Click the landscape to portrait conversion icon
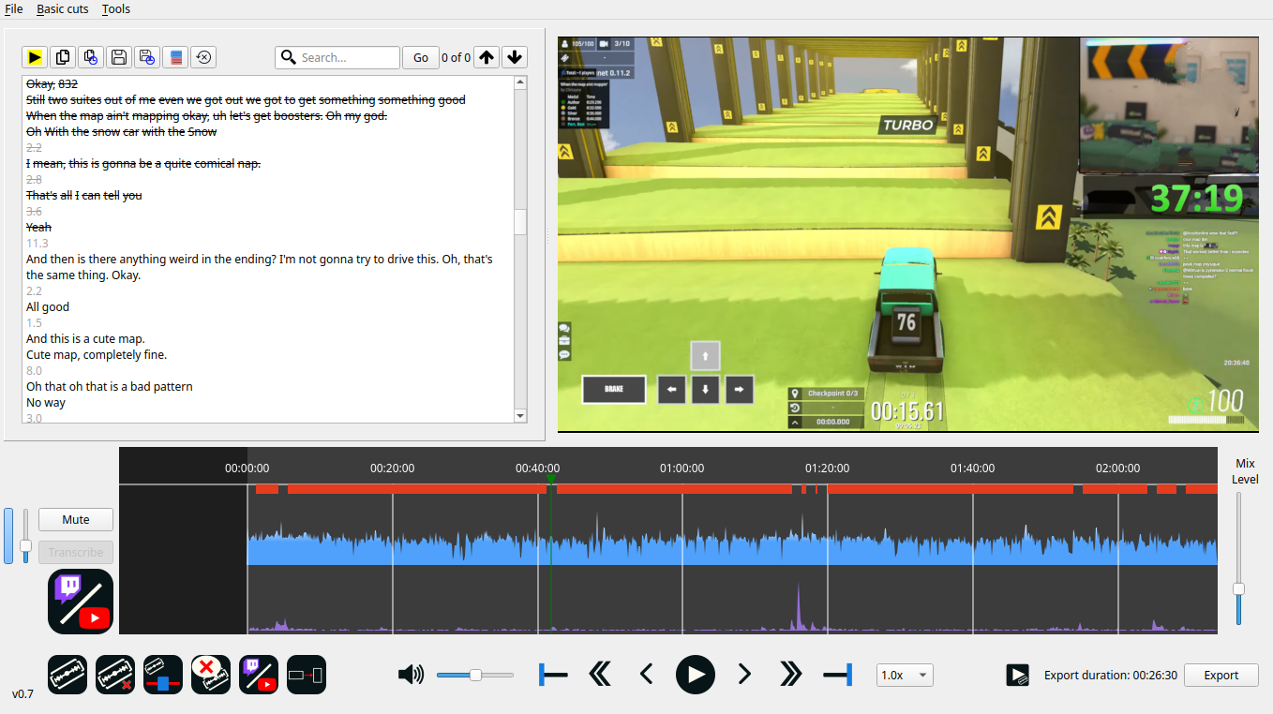Viewport: 1273px width, 714px height. coord(307,675)
